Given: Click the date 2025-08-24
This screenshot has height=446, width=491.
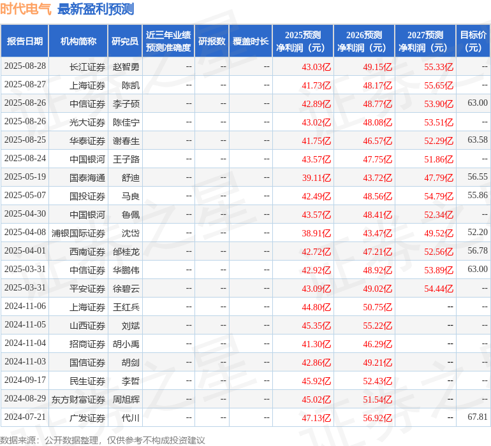Looking at the screenshot, I should click(x=25, y=159).
